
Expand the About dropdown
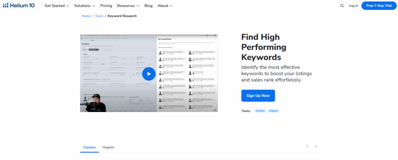pos(165,5)
